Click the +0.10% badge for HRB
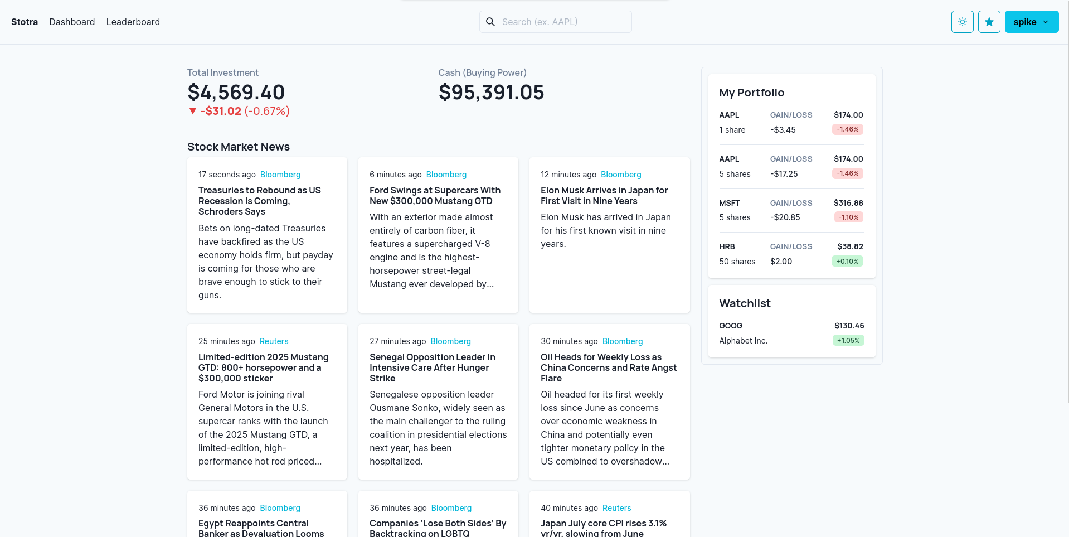1069x537 pixels. point(847,261)
